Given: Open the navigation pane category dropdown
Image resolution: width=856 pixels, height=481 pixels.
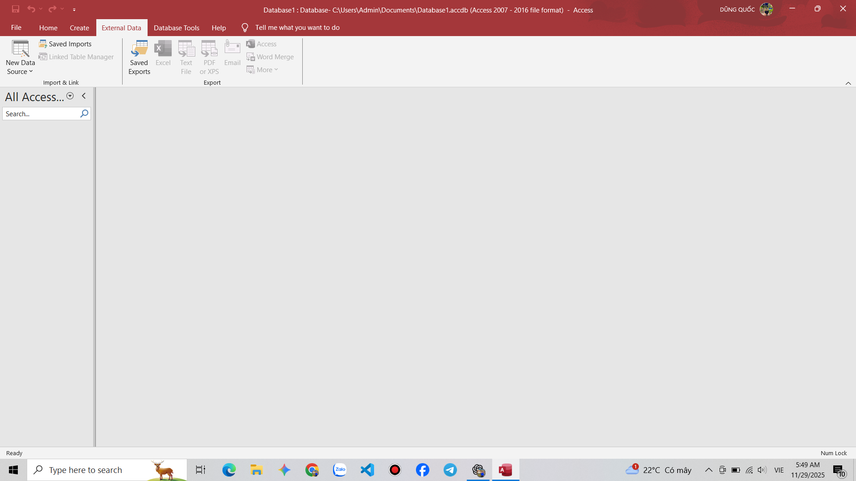Looking at the screenshot, I should pyautogui.click(x=70, y=96).
